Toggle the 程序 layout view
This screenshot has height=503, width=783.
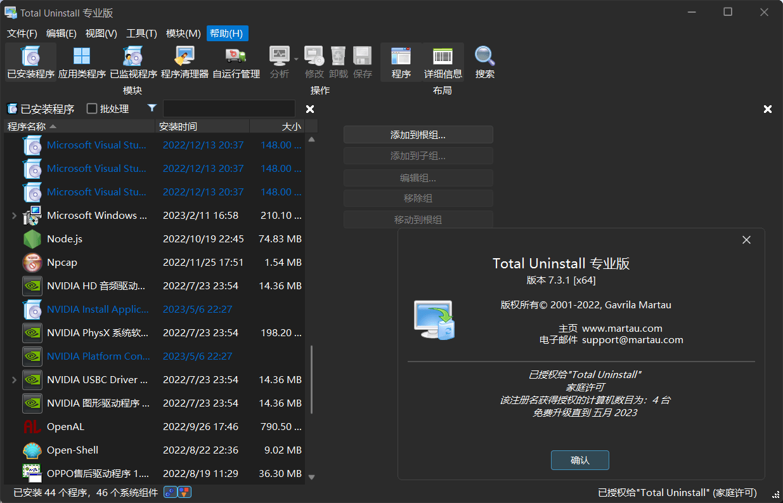tap(401, 62)
